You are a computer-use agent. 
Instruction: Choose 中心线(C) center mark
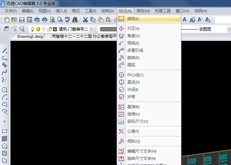point(149,75)
